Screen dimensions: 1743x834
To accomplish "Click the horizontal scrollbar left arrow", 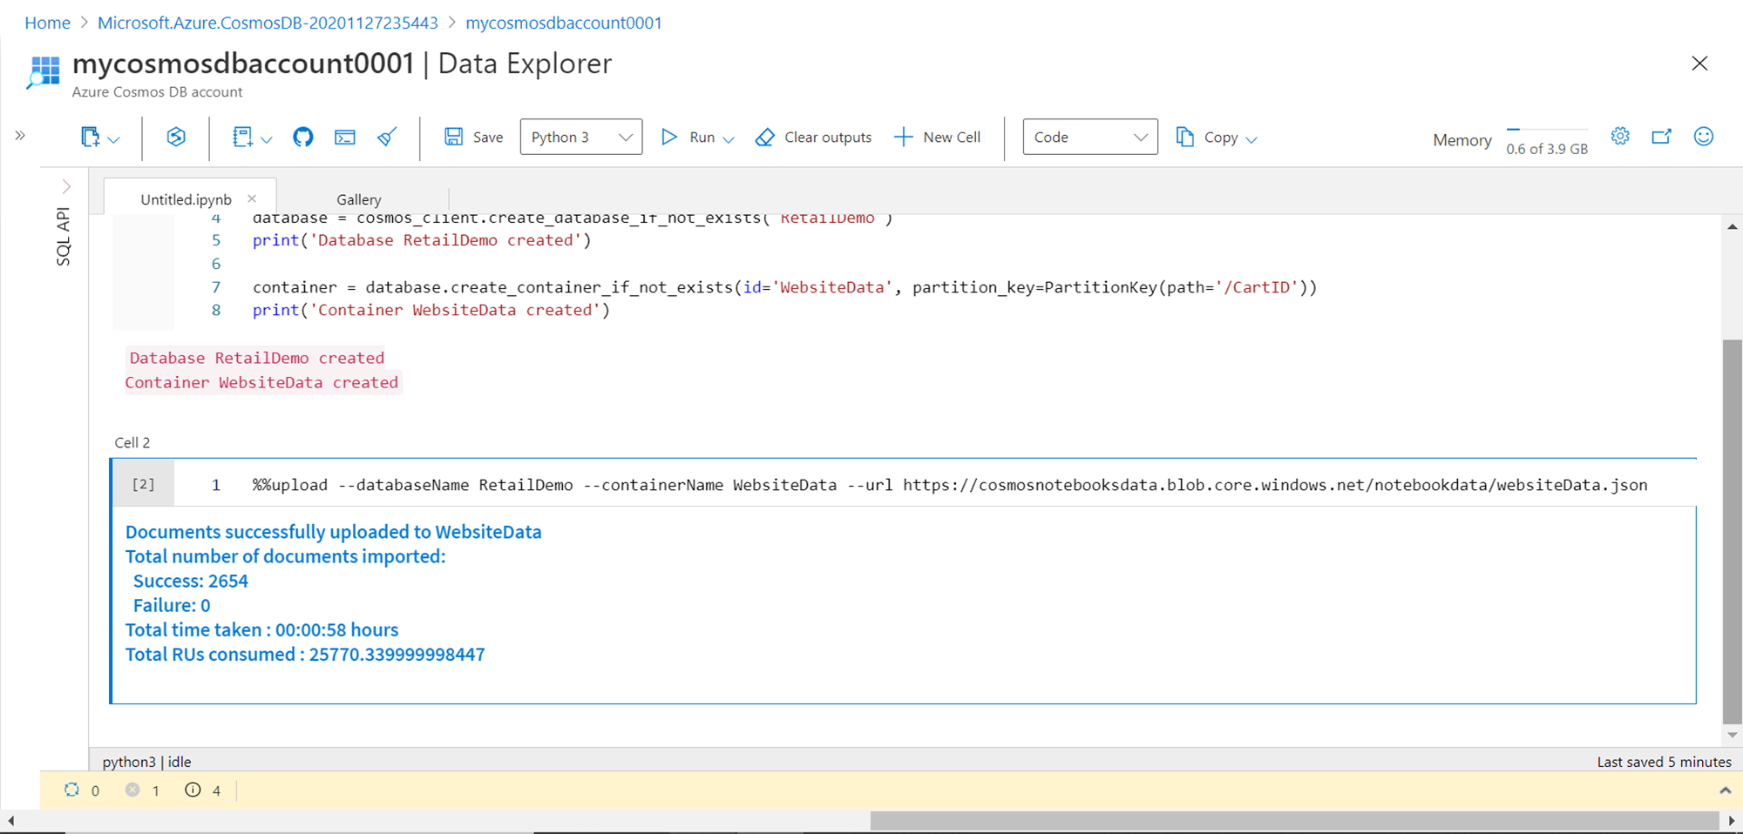I will [10, 821].
